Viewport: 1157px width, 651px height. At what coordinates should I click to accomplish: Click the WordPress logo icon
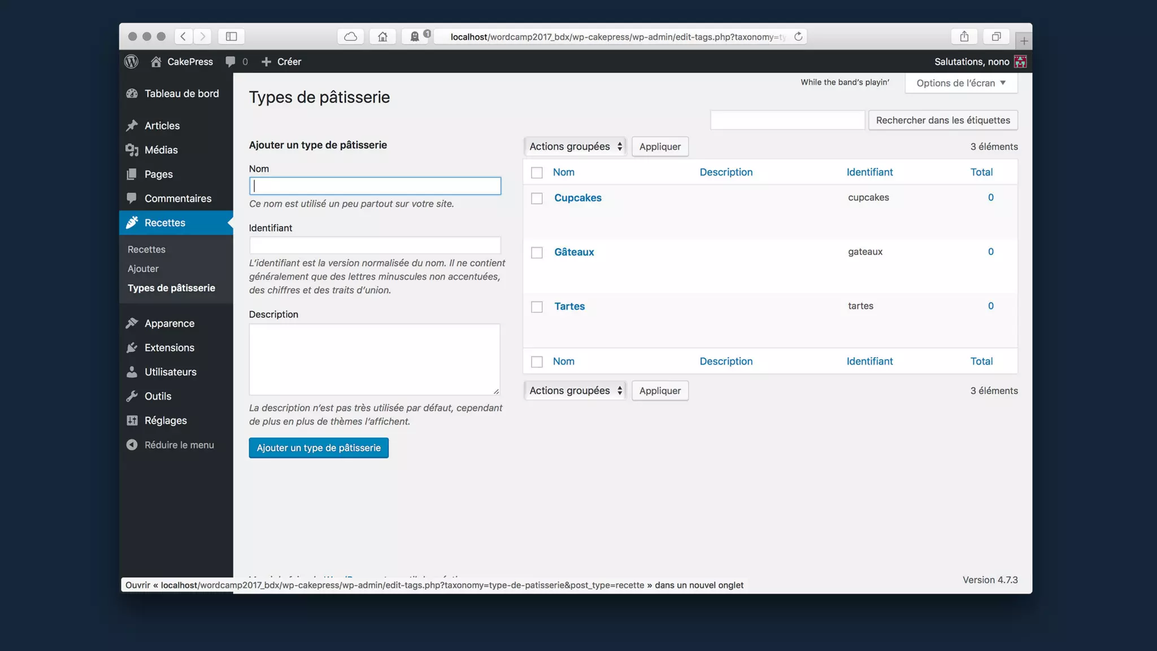click(x=131, y=62)
